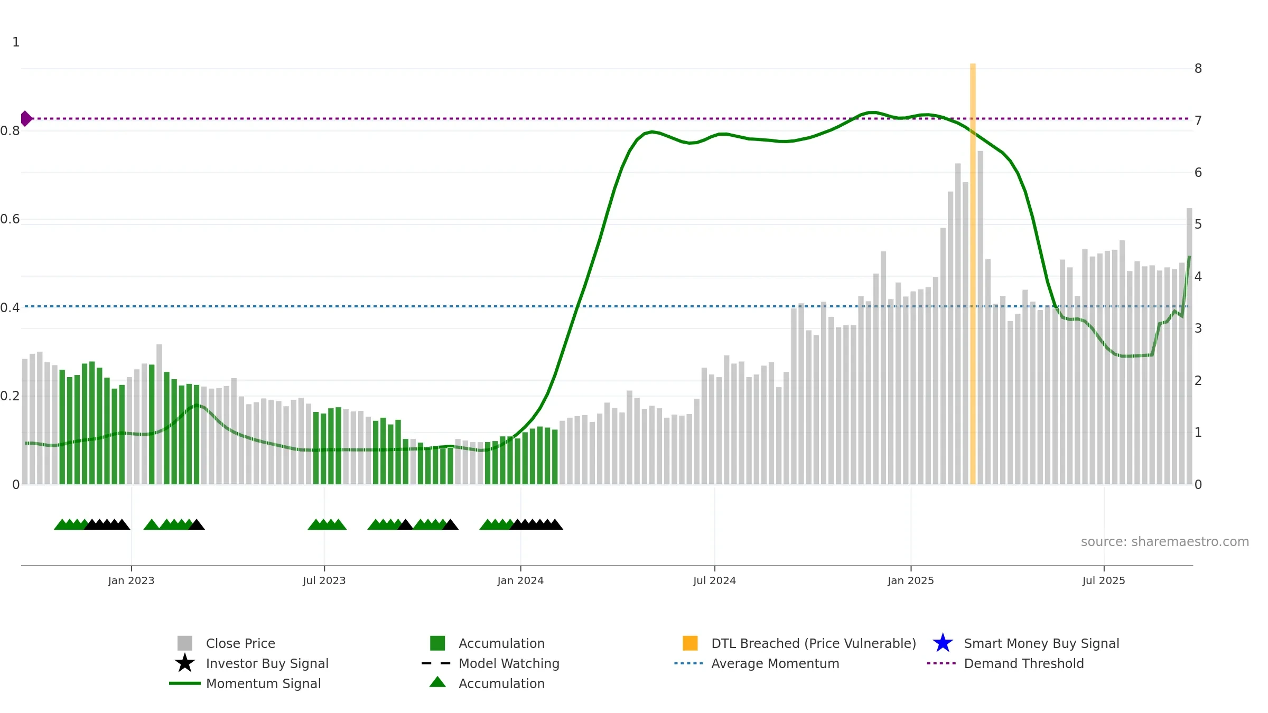Click the dotted blue Average Momentum legend line
The image size is (1268, 713).
pyautogui.click(x=689, y=663)
